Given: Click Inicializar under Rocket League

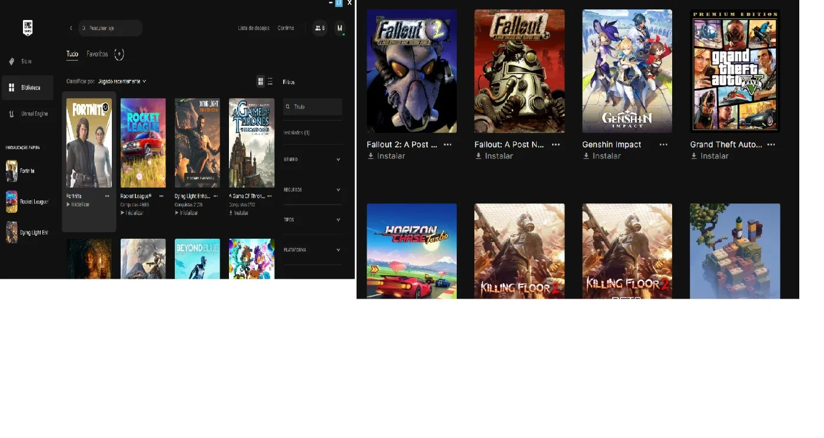Looking at the screenshot, I should point(132,213).
